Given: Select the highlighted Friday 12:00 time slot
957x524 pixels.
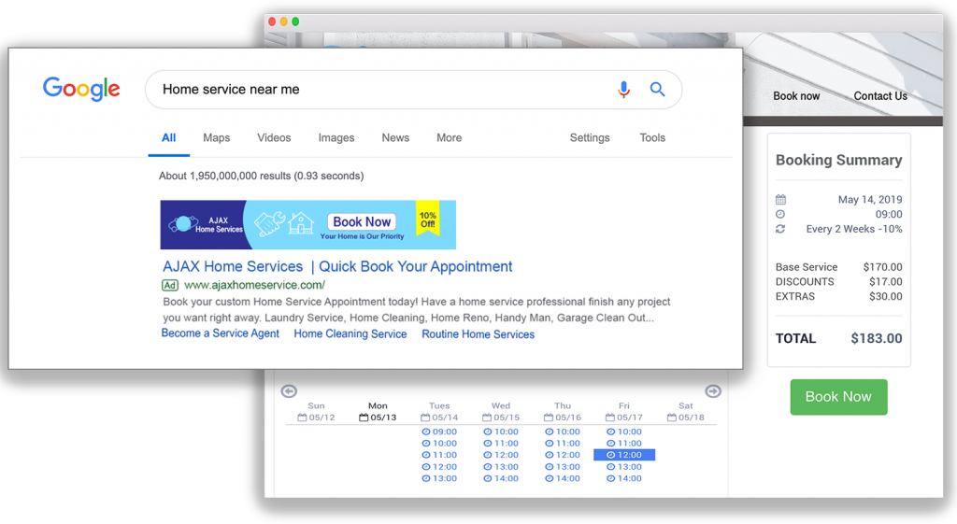Looking at the screenshot, I should pos(624,455).
